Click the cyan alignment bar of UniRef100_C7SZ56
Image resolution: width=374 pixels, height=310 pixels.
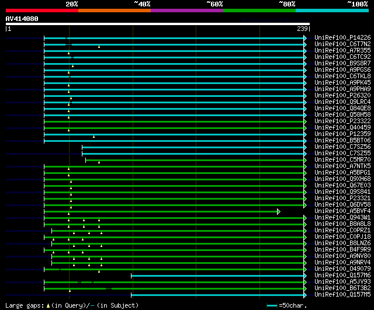coord(193,147)
